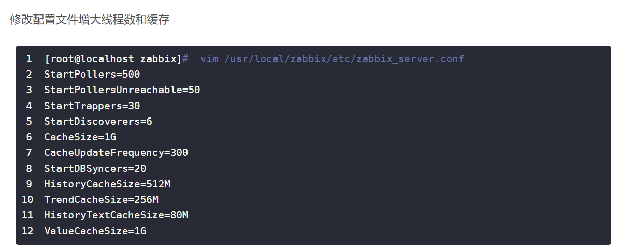Click line number 1 in gutter

tap(29, 59)
